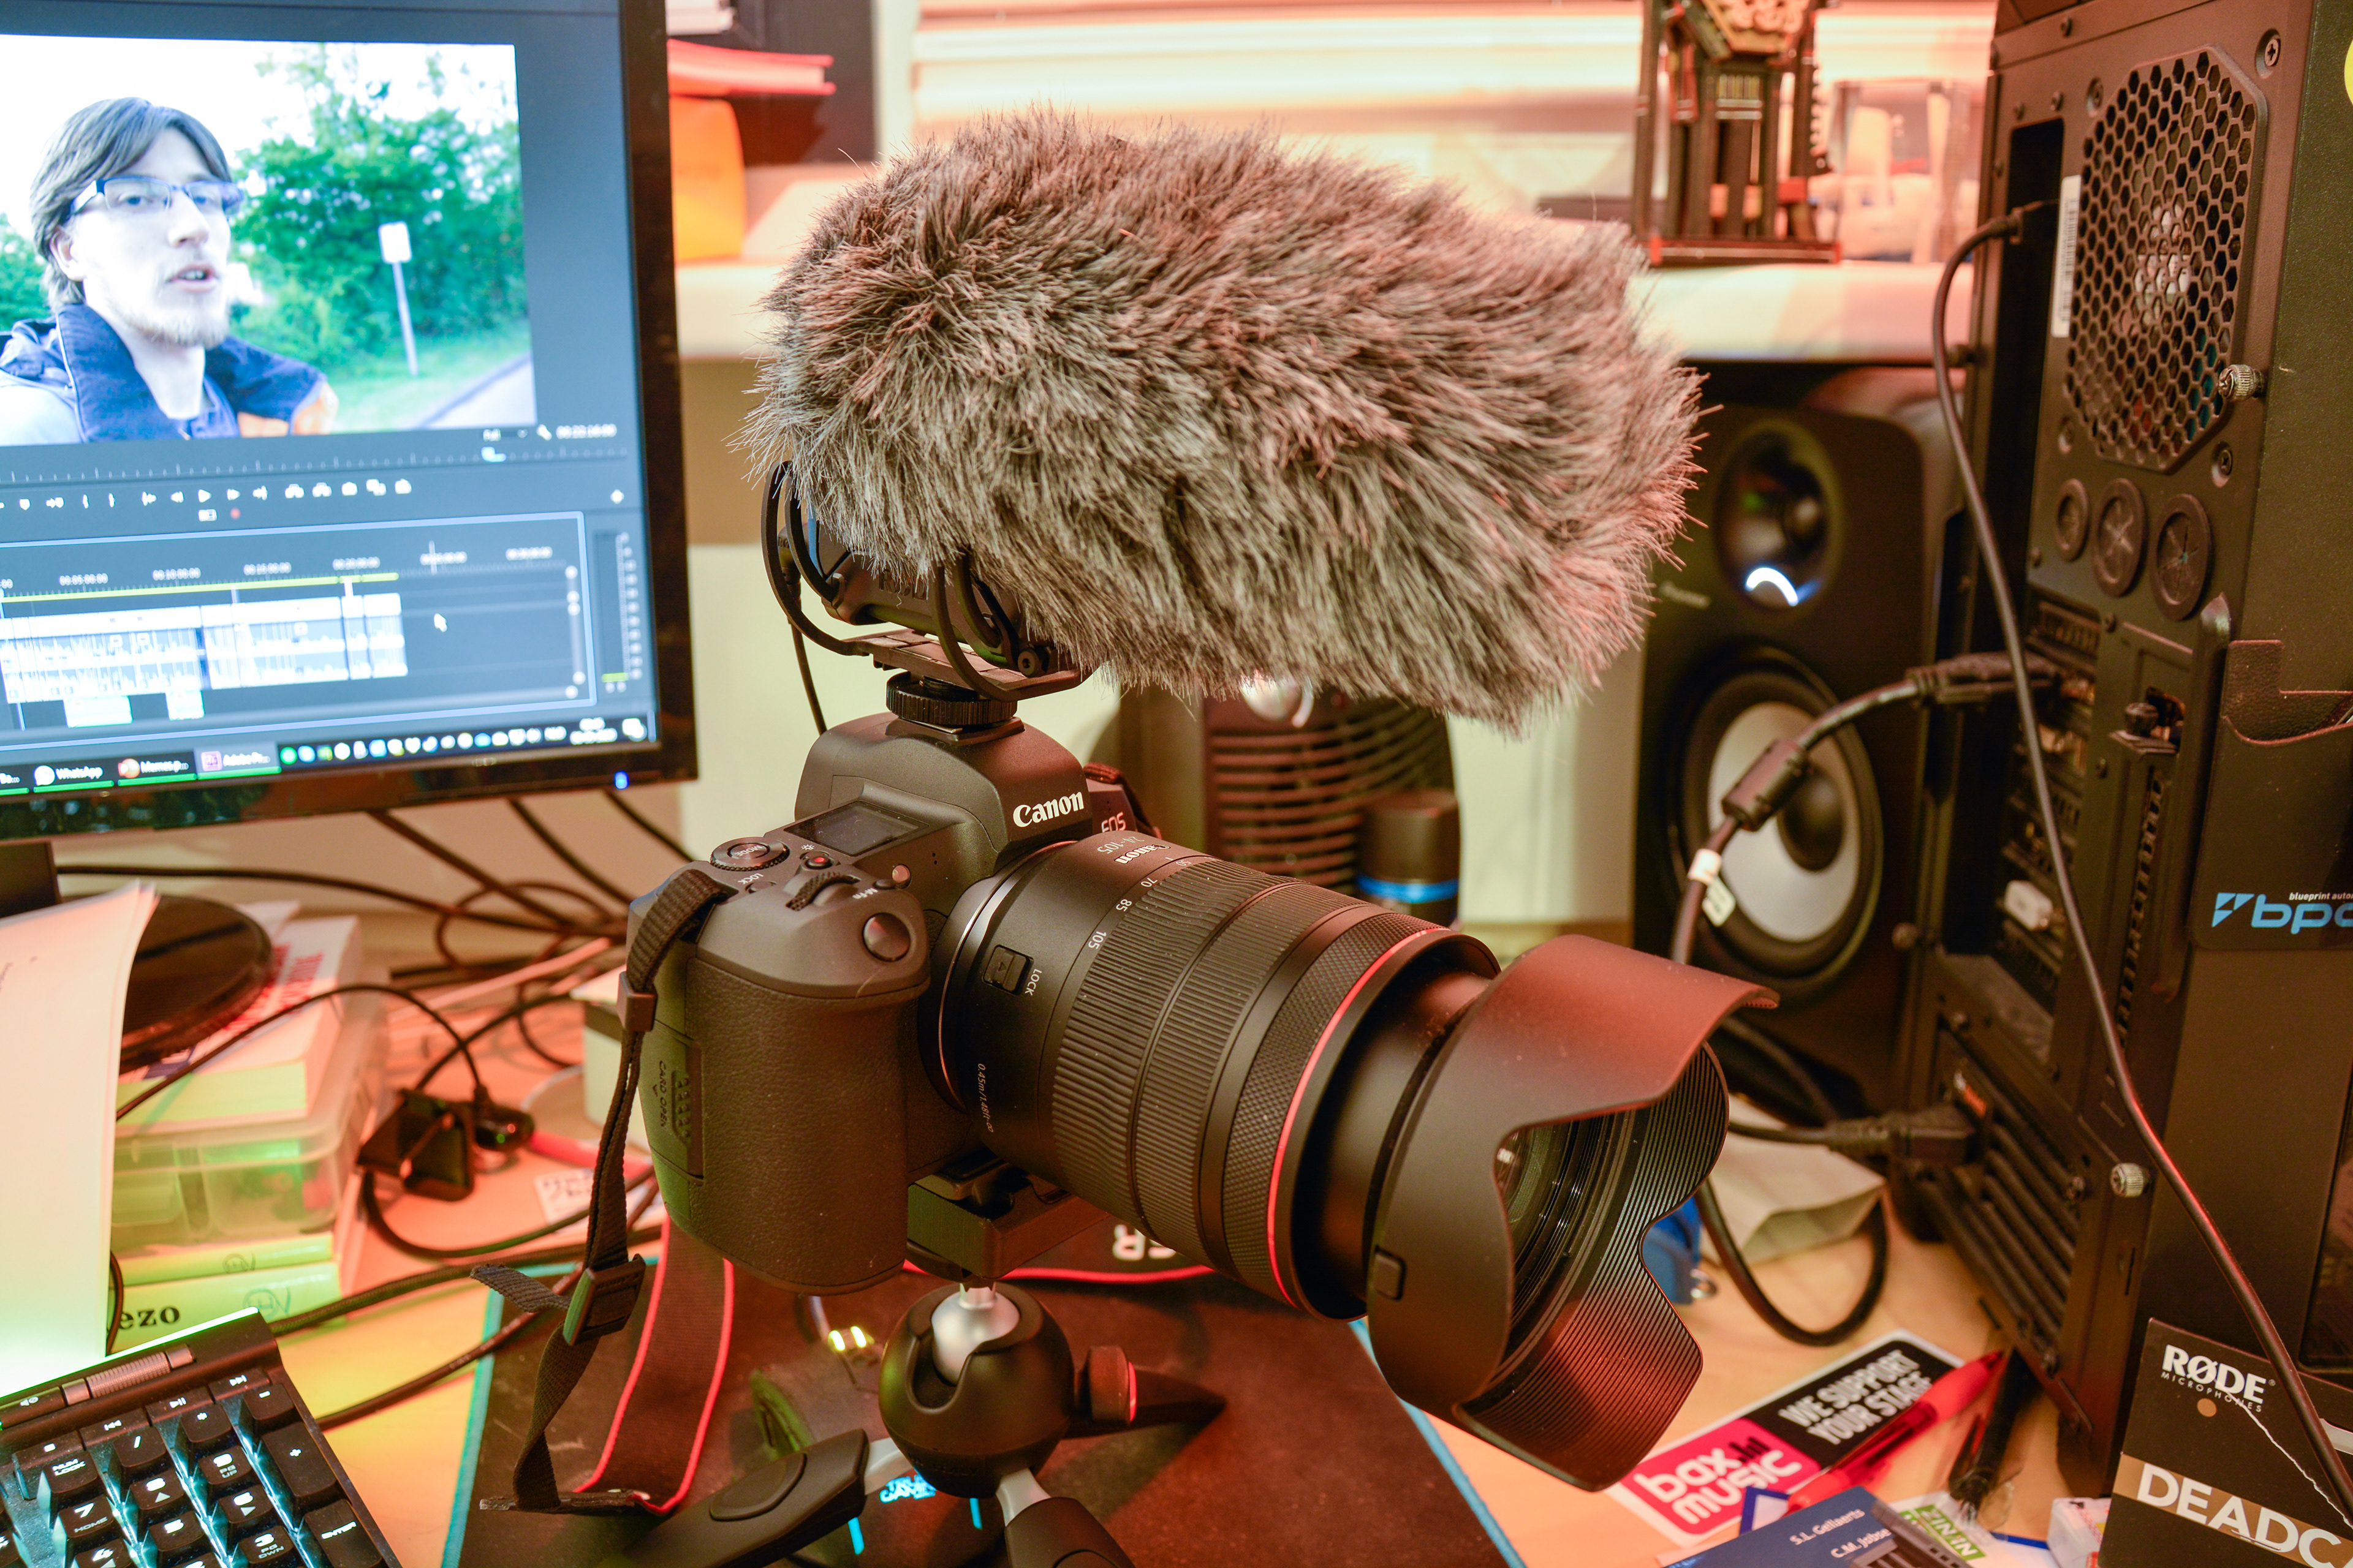Open the notification center icon
The height and width of the screenshot is (1568, 2353).
(633, 729)
